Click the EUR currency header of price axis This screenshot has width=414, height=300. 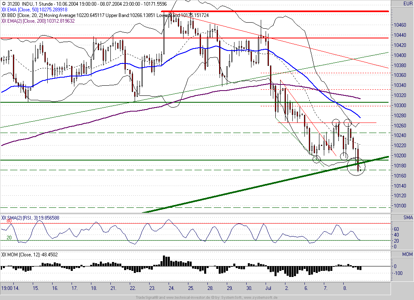pos(408,3)
